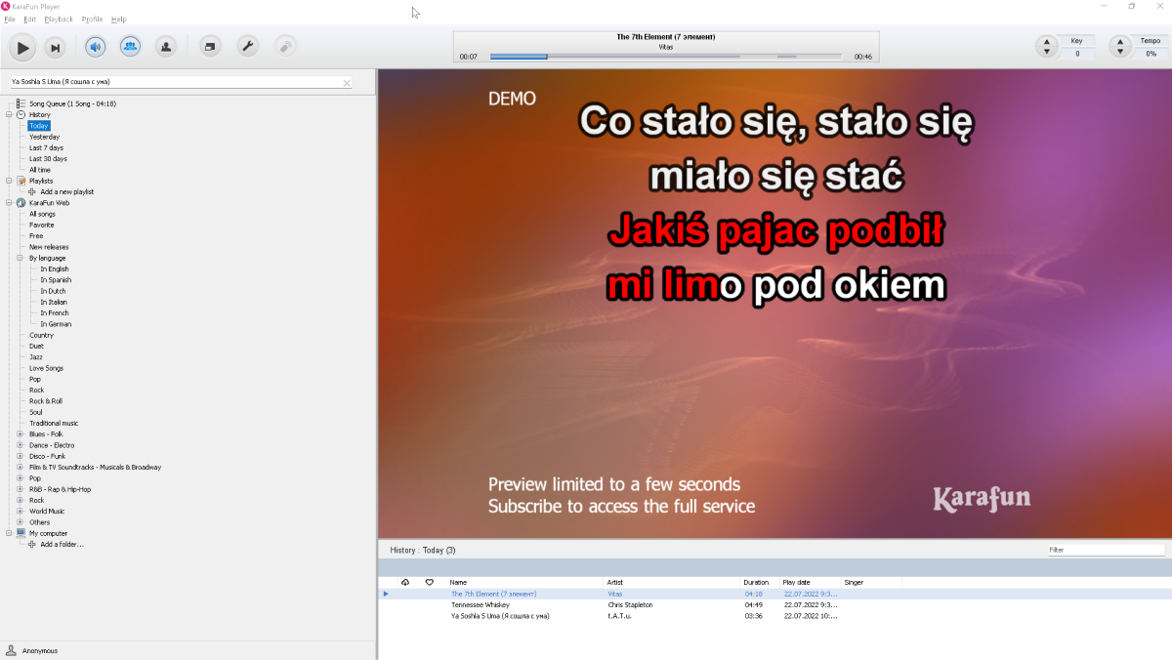The image size is (1172, 660).
Task: Toggle the speaker volume button
Action: pyautogui.click(x=95, y=46)
